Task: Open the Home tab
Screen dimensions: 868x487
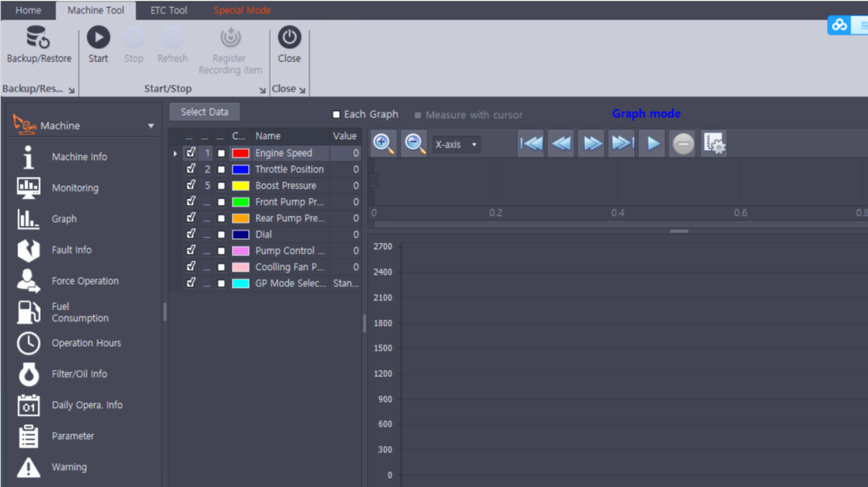Action: click(28, 10)
